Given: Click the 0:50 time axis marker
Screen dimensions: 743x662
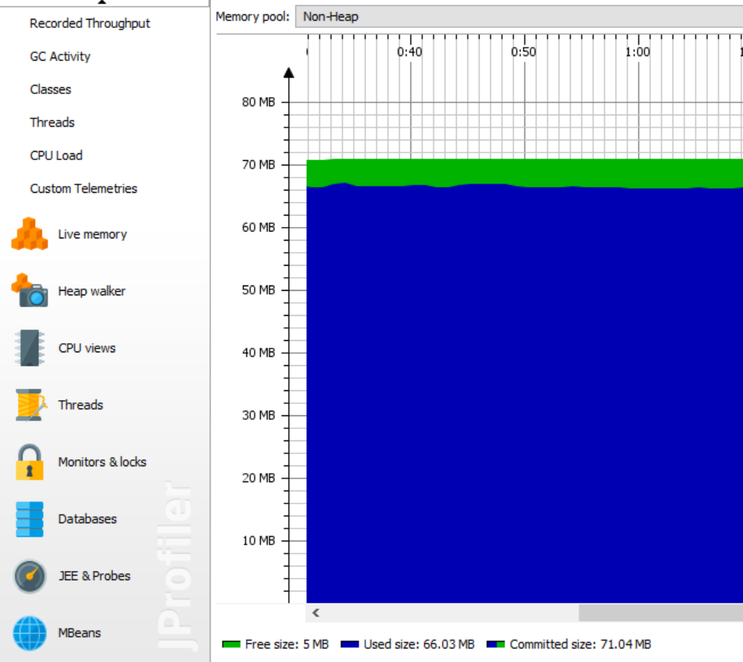Looking at the screenshot, I should [x=523, y=52].
